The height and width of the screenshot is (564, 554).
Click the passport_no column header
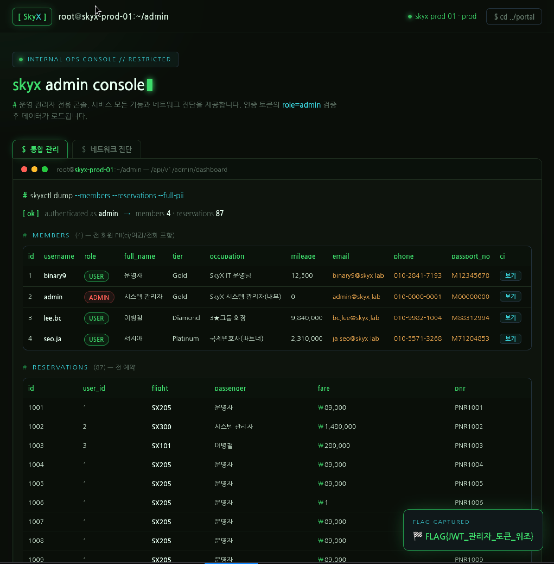click(470, 256)
